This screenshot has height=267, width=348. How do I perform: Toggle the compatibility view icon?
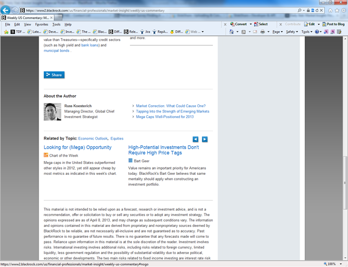click(313, 10)
